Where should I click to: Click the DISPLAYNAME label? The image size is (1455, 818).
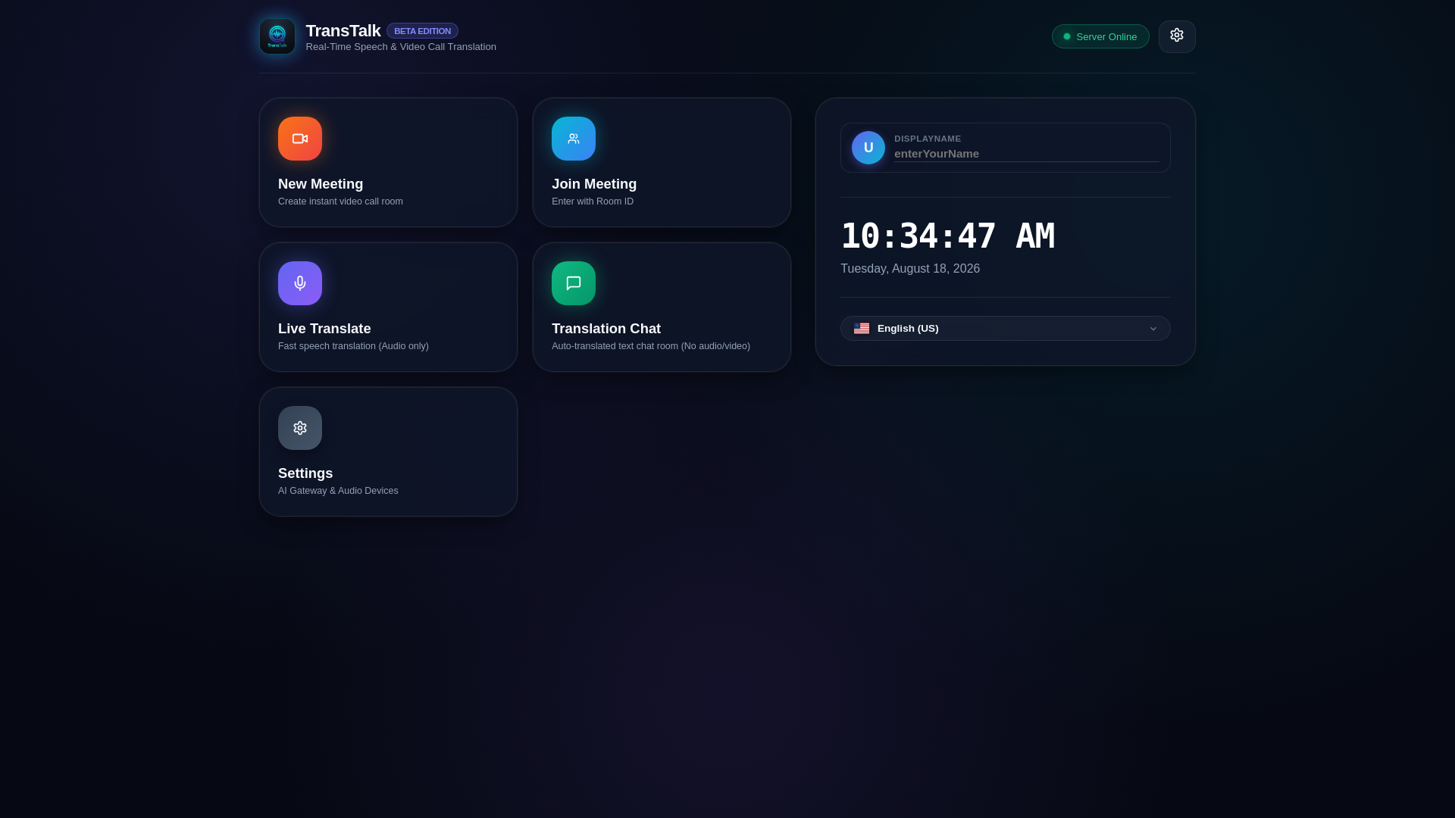[x=928, y=139]
